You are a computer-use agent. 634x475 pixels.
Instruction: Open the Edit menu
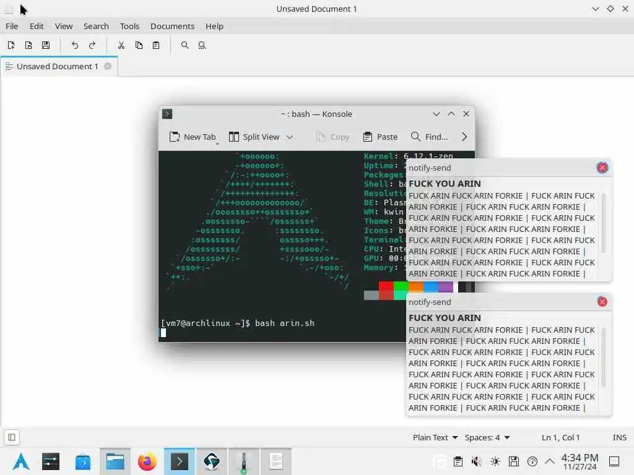[x=37, y=26]
